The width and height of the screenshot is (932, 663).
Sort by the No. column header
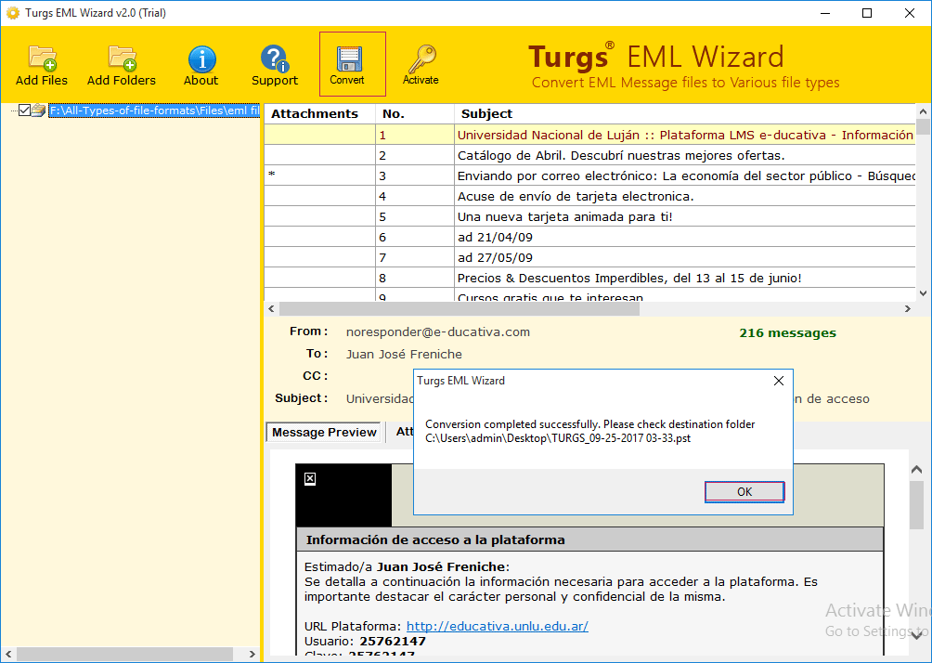click(x=415, y=113)
